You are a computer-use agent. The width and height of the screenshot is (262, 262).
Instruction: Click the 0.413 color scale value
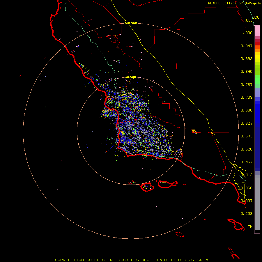pos(247,175)
